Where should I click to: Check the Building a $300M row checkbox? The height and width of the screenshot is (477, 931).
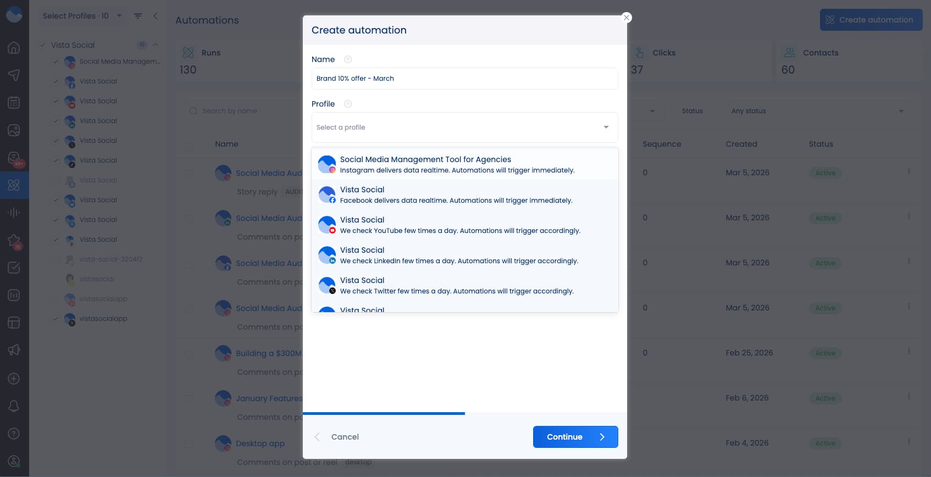[x=189, y=353]
